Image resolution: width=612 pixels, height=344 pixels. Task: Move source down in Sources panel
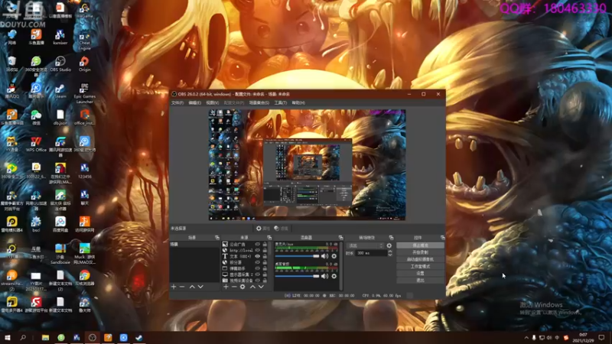coord(261,287)
